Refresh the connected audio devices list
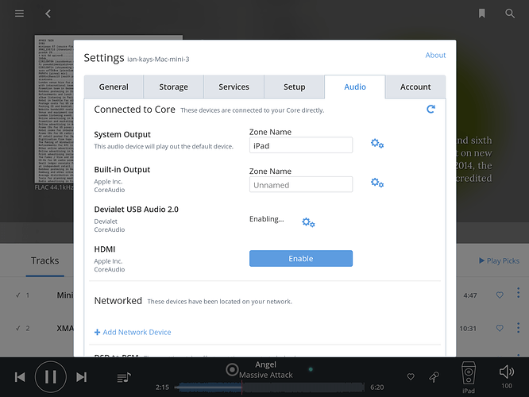 431,109
